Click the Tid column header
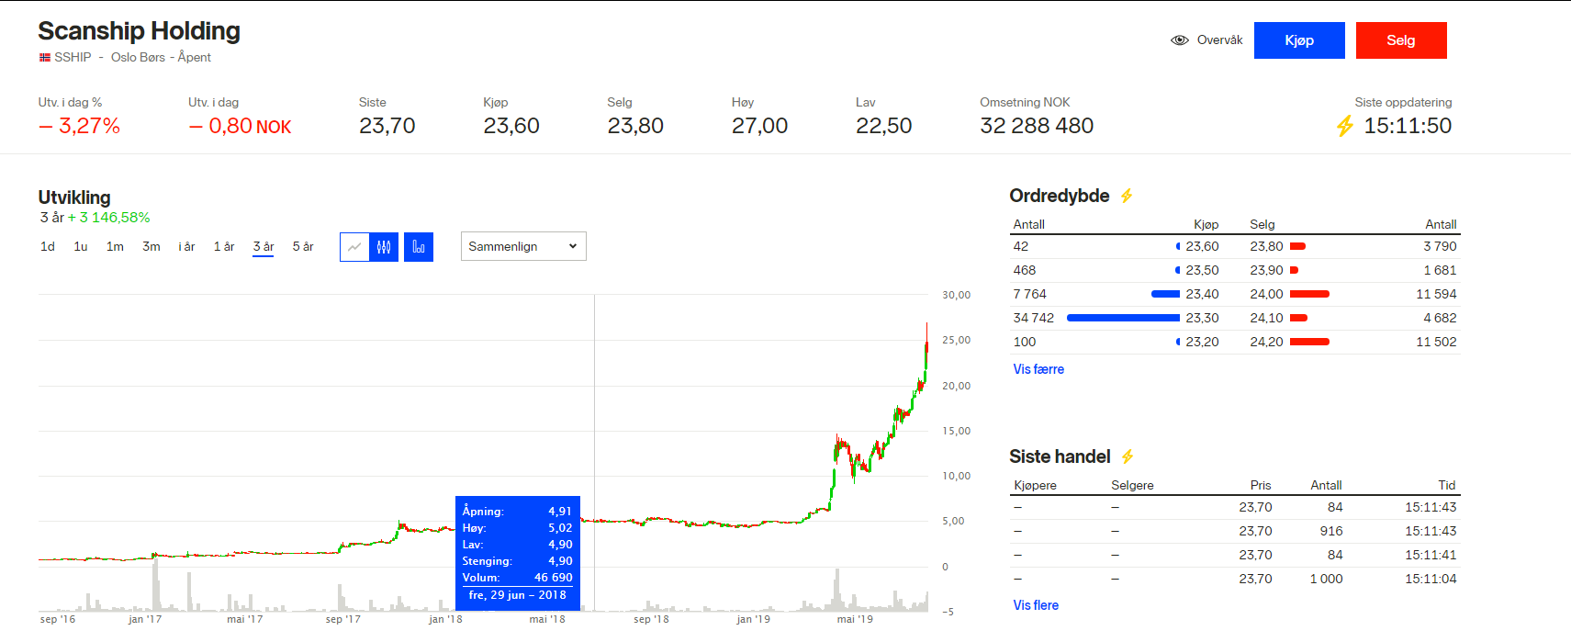The image size is (1571, 642). tap(1447, 485)
